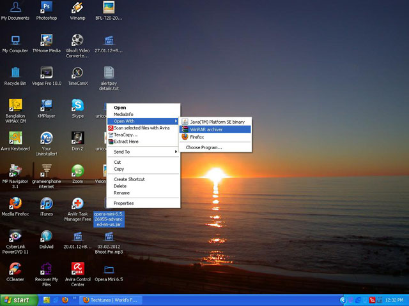Click Properties in the context menu

coord(123,203)
